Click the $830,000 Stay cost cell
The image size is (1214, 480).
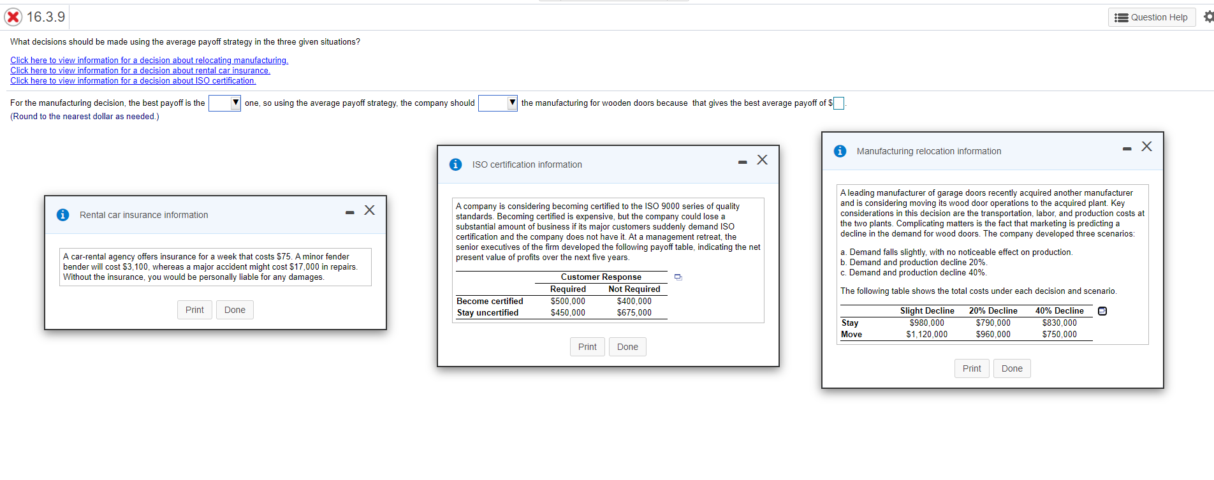(x=1060, y=323)
